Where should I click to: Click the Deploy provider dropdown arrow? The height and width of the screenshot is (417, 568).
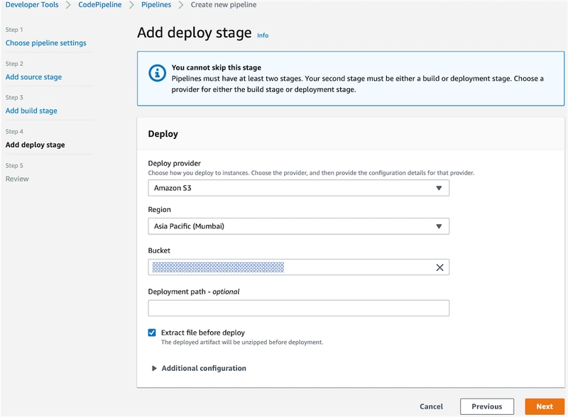[439, 188]
